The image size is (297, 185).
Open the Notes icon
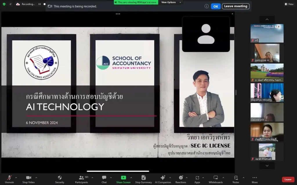[x=236, y=178]
